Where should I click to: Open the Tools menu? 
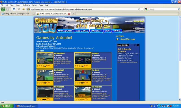pyautogui.click(x=41, y=5)
